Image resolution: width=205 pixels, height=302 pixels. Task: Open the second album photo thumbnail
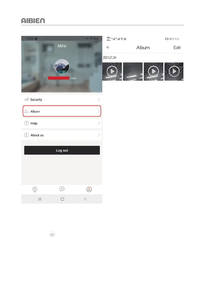click(133, 71)
